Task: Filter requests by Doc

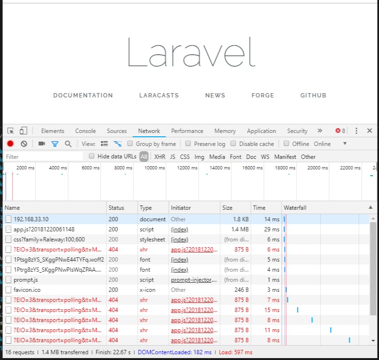Action: [x=251, y=157]
